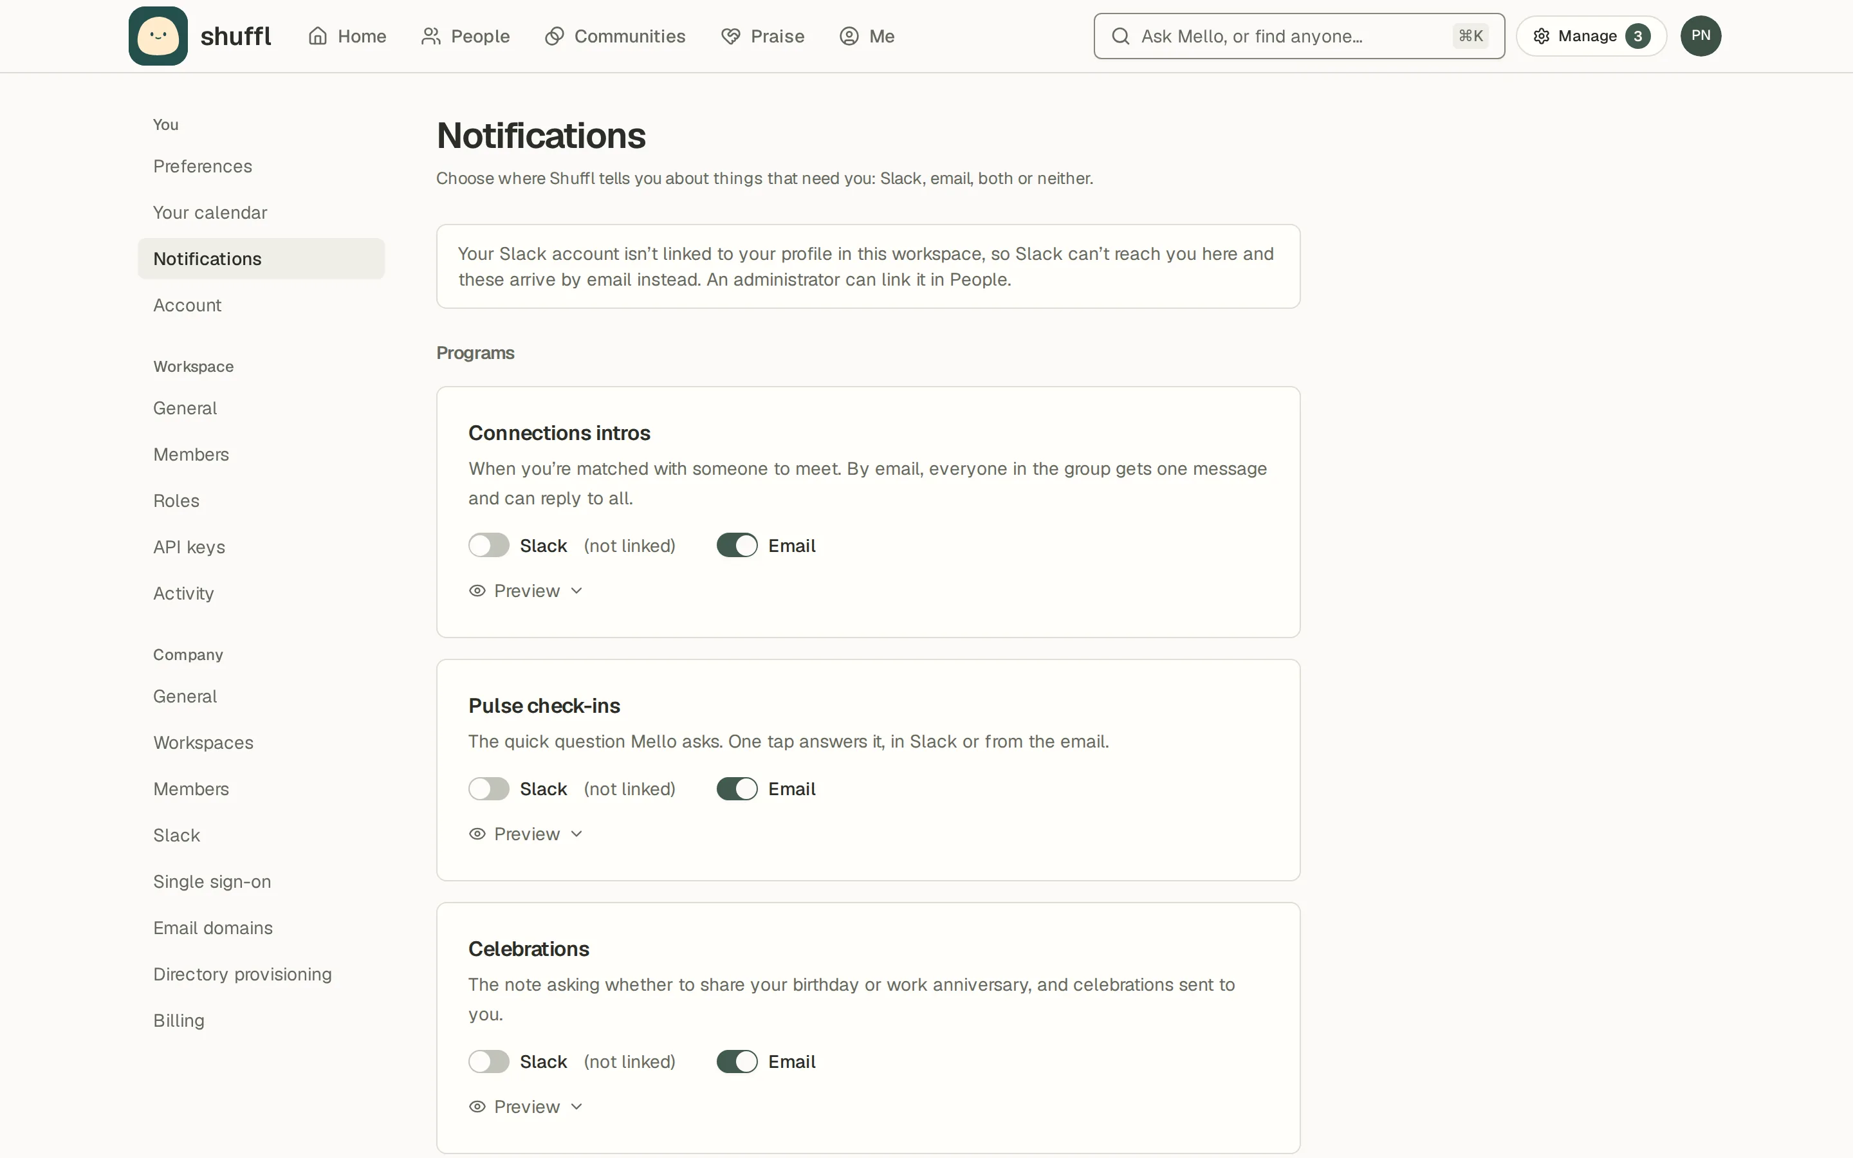The width and height of the screenshot is (1853, 1158).
Task: Disable Email for Connections intros
Action: click(x=737, y=546)
